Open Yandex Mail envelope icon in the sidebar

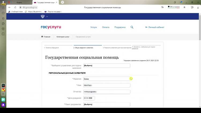click(3, 90)
